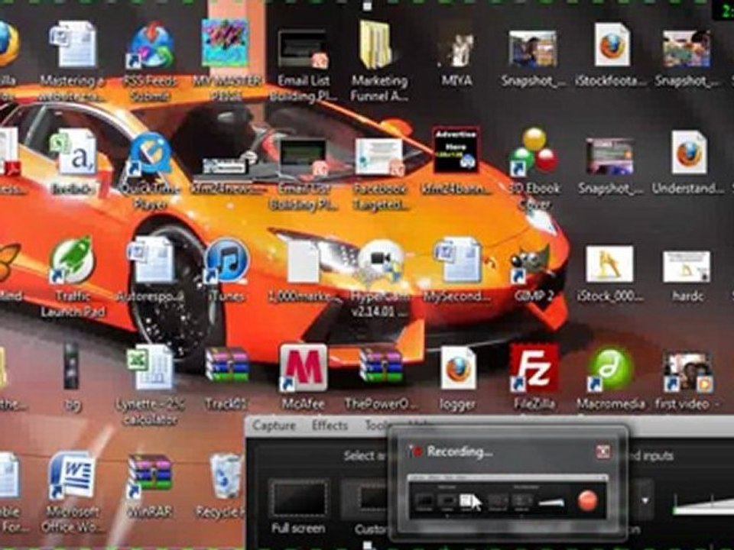The width and height of the screenshot is (734, 550).
Task: Open the HyperCam v2.14.01 installer icon
Action: [x=380, y=262]
